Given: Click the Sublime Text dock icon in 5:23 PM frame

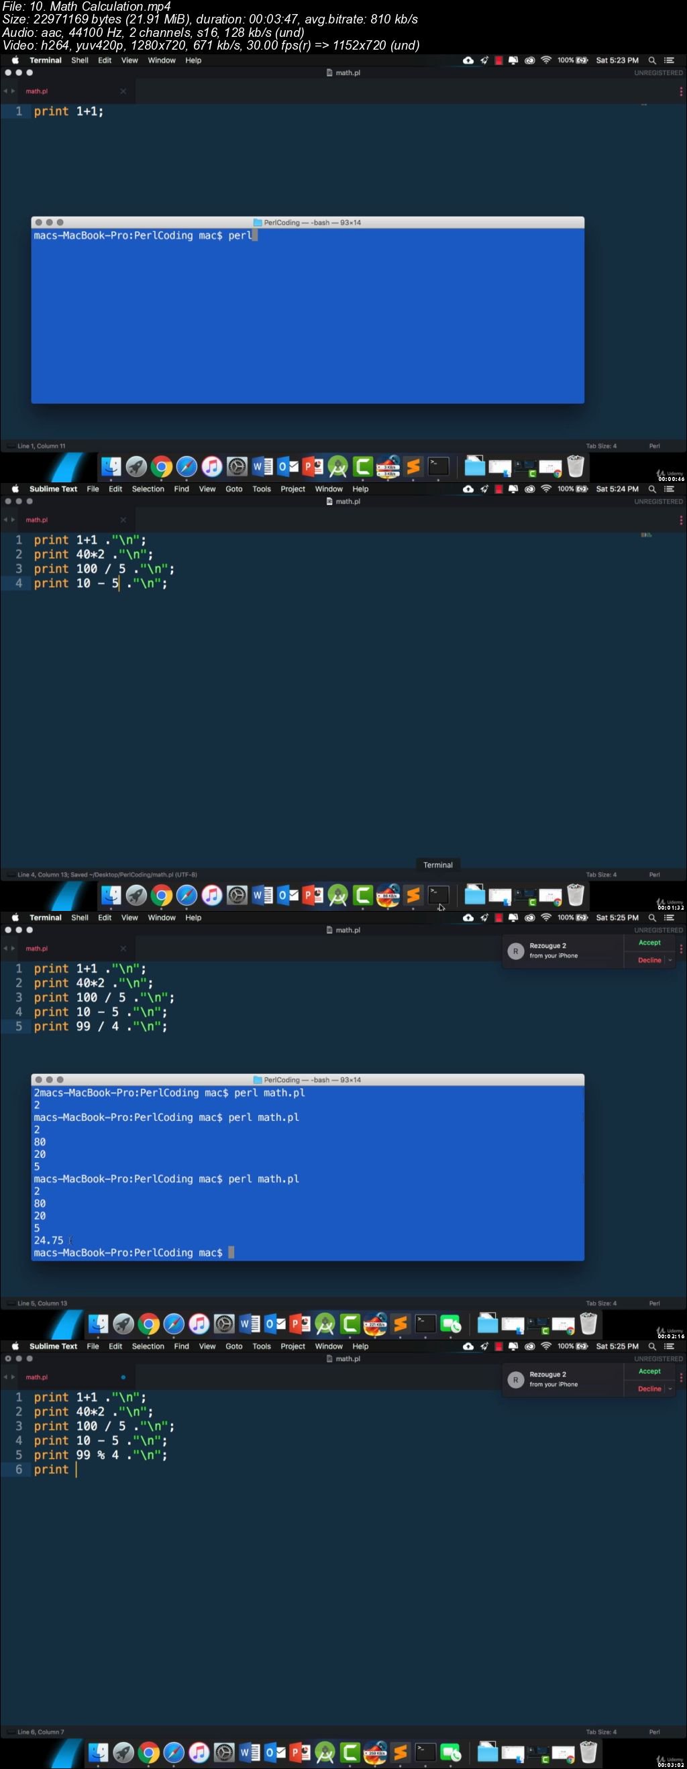Looking at the screenshot, I should click(x=413, y=467).
